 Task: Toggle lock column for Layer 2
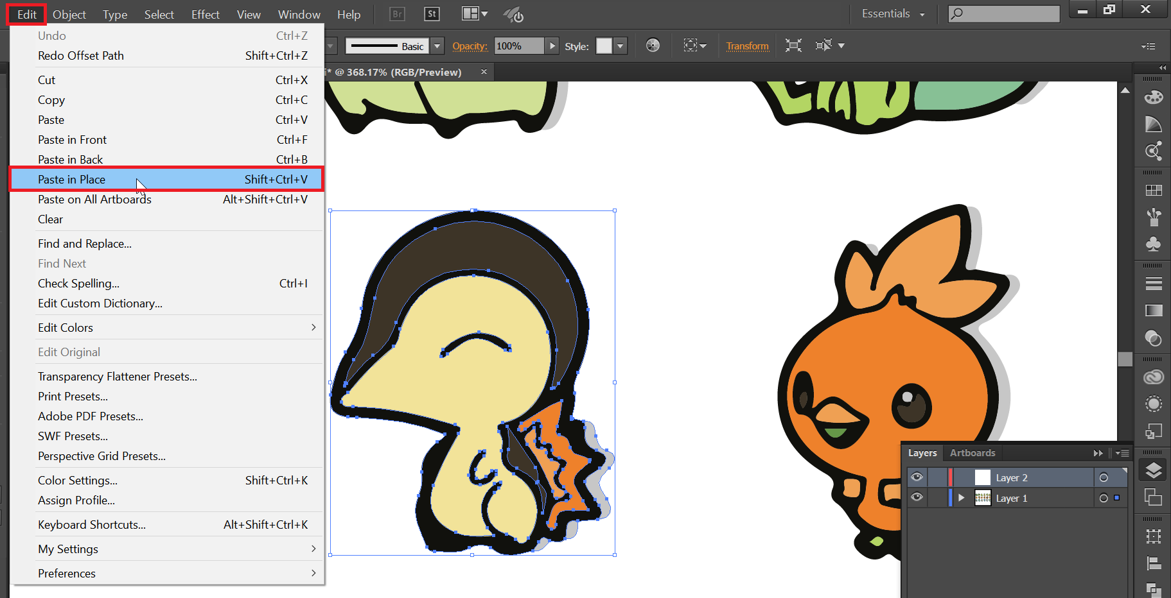point(937,477)
